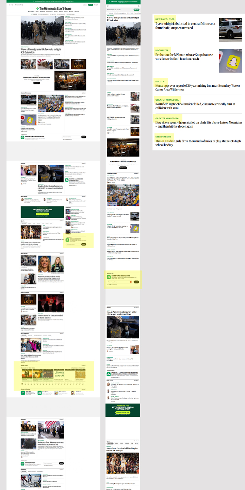Select the Top Stories tab in the mobile Sports section

click(x=110, y=443)
